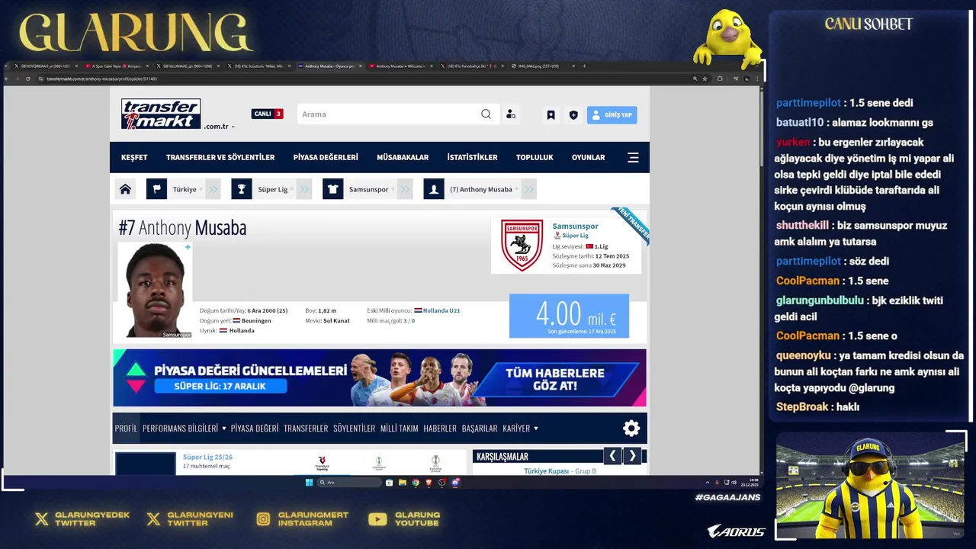Click the Transfermarkt logo
This screenshot has width=976, height=549.
[x=161, y=114]
